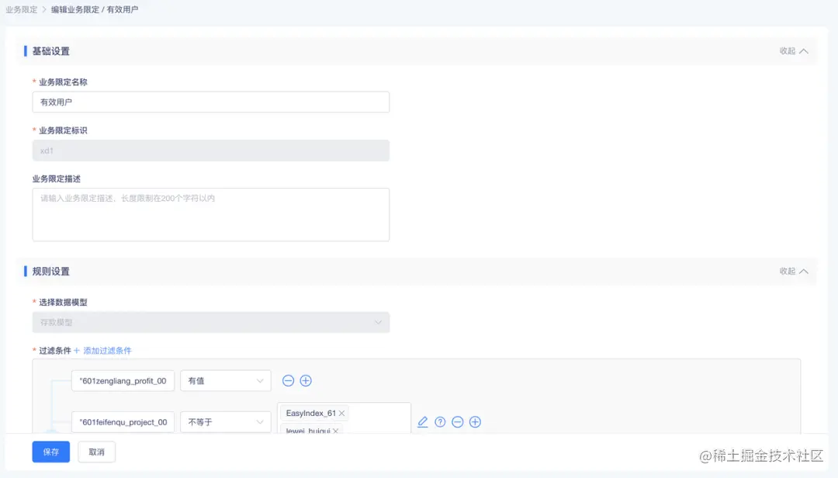Click the 编辑业务限定 / 有效用户 breadcrumb text

click(x=95, y=9)
